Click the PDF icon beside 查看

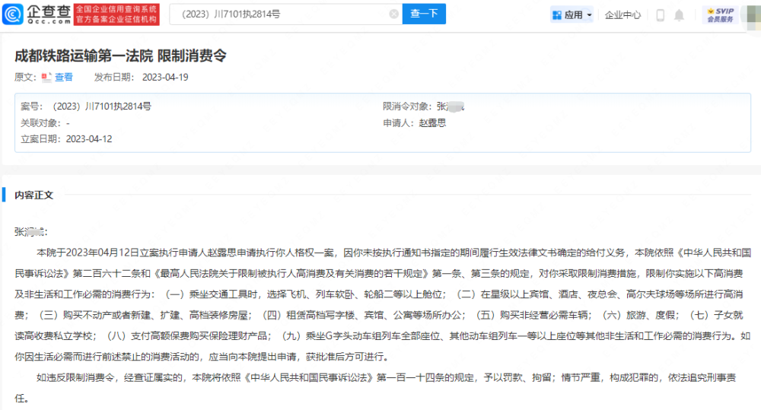[x=46, y=77]
